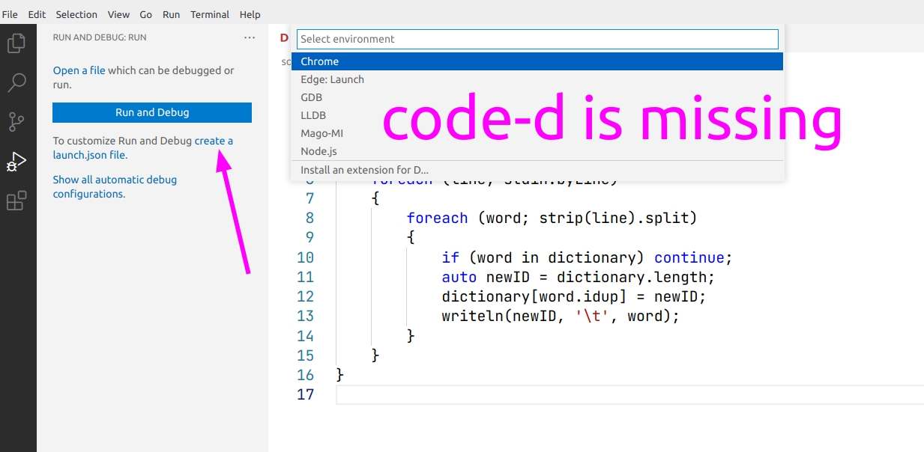
Task: Select Node.js environment option
Action: [x=537, y=151]
